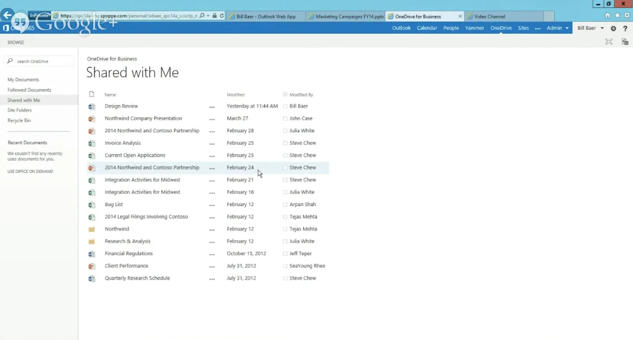Screen dimensions: 633x340
Task: Click the Northwind folder icon
Action: 92,229
